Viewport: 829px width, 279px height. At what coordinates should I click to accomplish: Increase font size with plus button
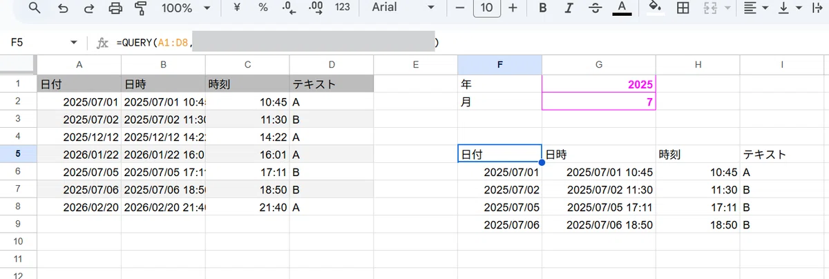pyautogui.click(x=513, y=8)
